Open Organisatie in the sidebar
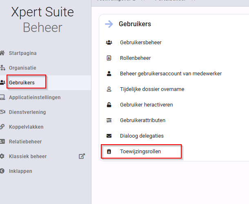 22,68
